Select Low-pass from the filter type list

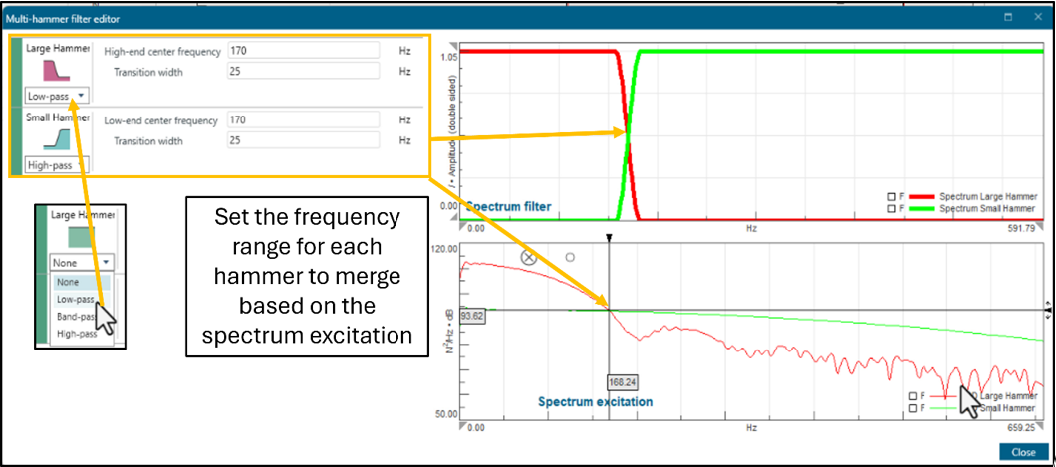click(x=76, y=299)
